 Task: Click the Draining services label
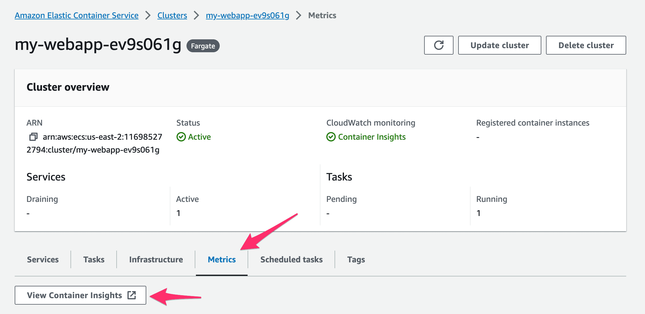click(42, 199)
